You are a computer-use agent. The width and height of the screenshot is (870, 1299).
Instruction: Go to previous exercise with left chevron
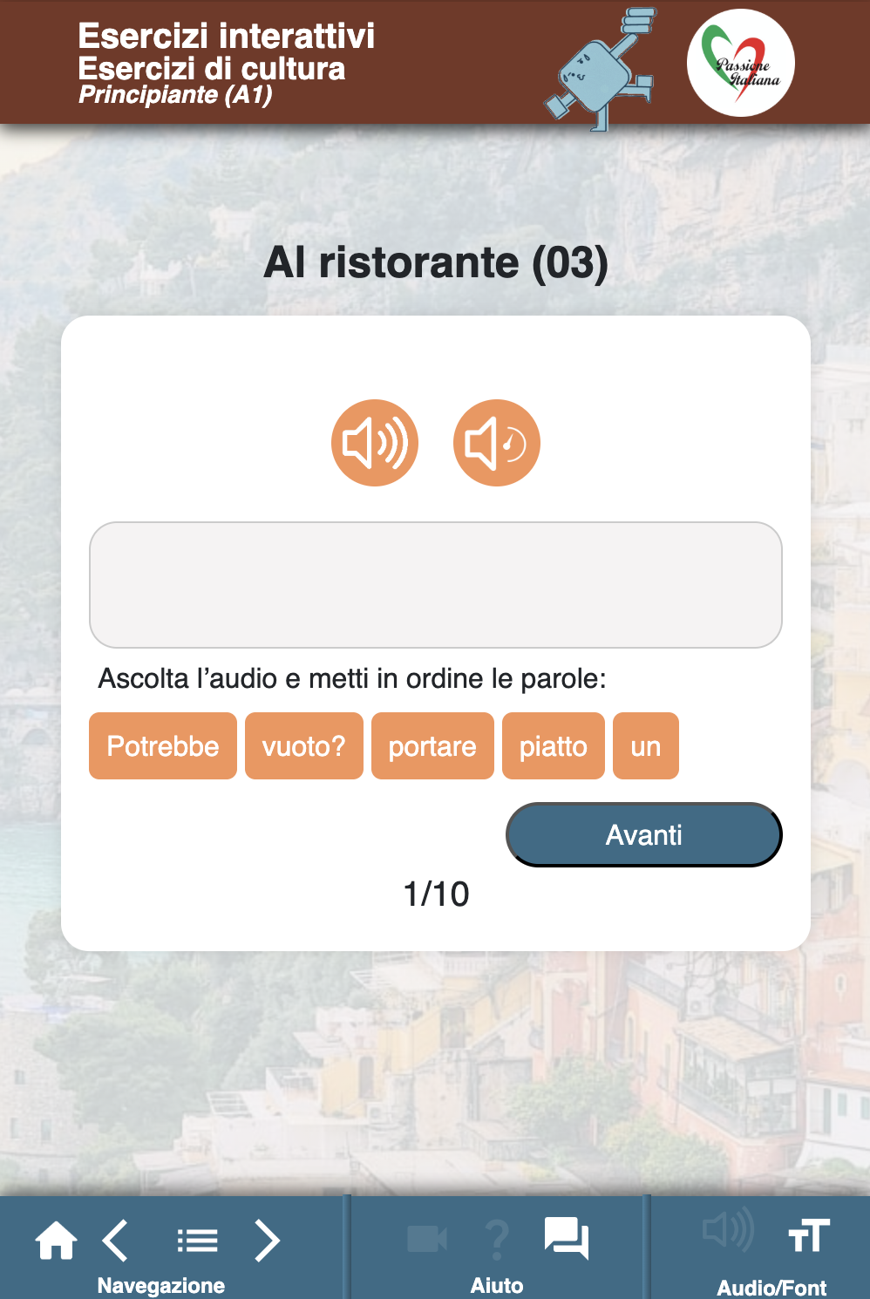coord(116,1240)
